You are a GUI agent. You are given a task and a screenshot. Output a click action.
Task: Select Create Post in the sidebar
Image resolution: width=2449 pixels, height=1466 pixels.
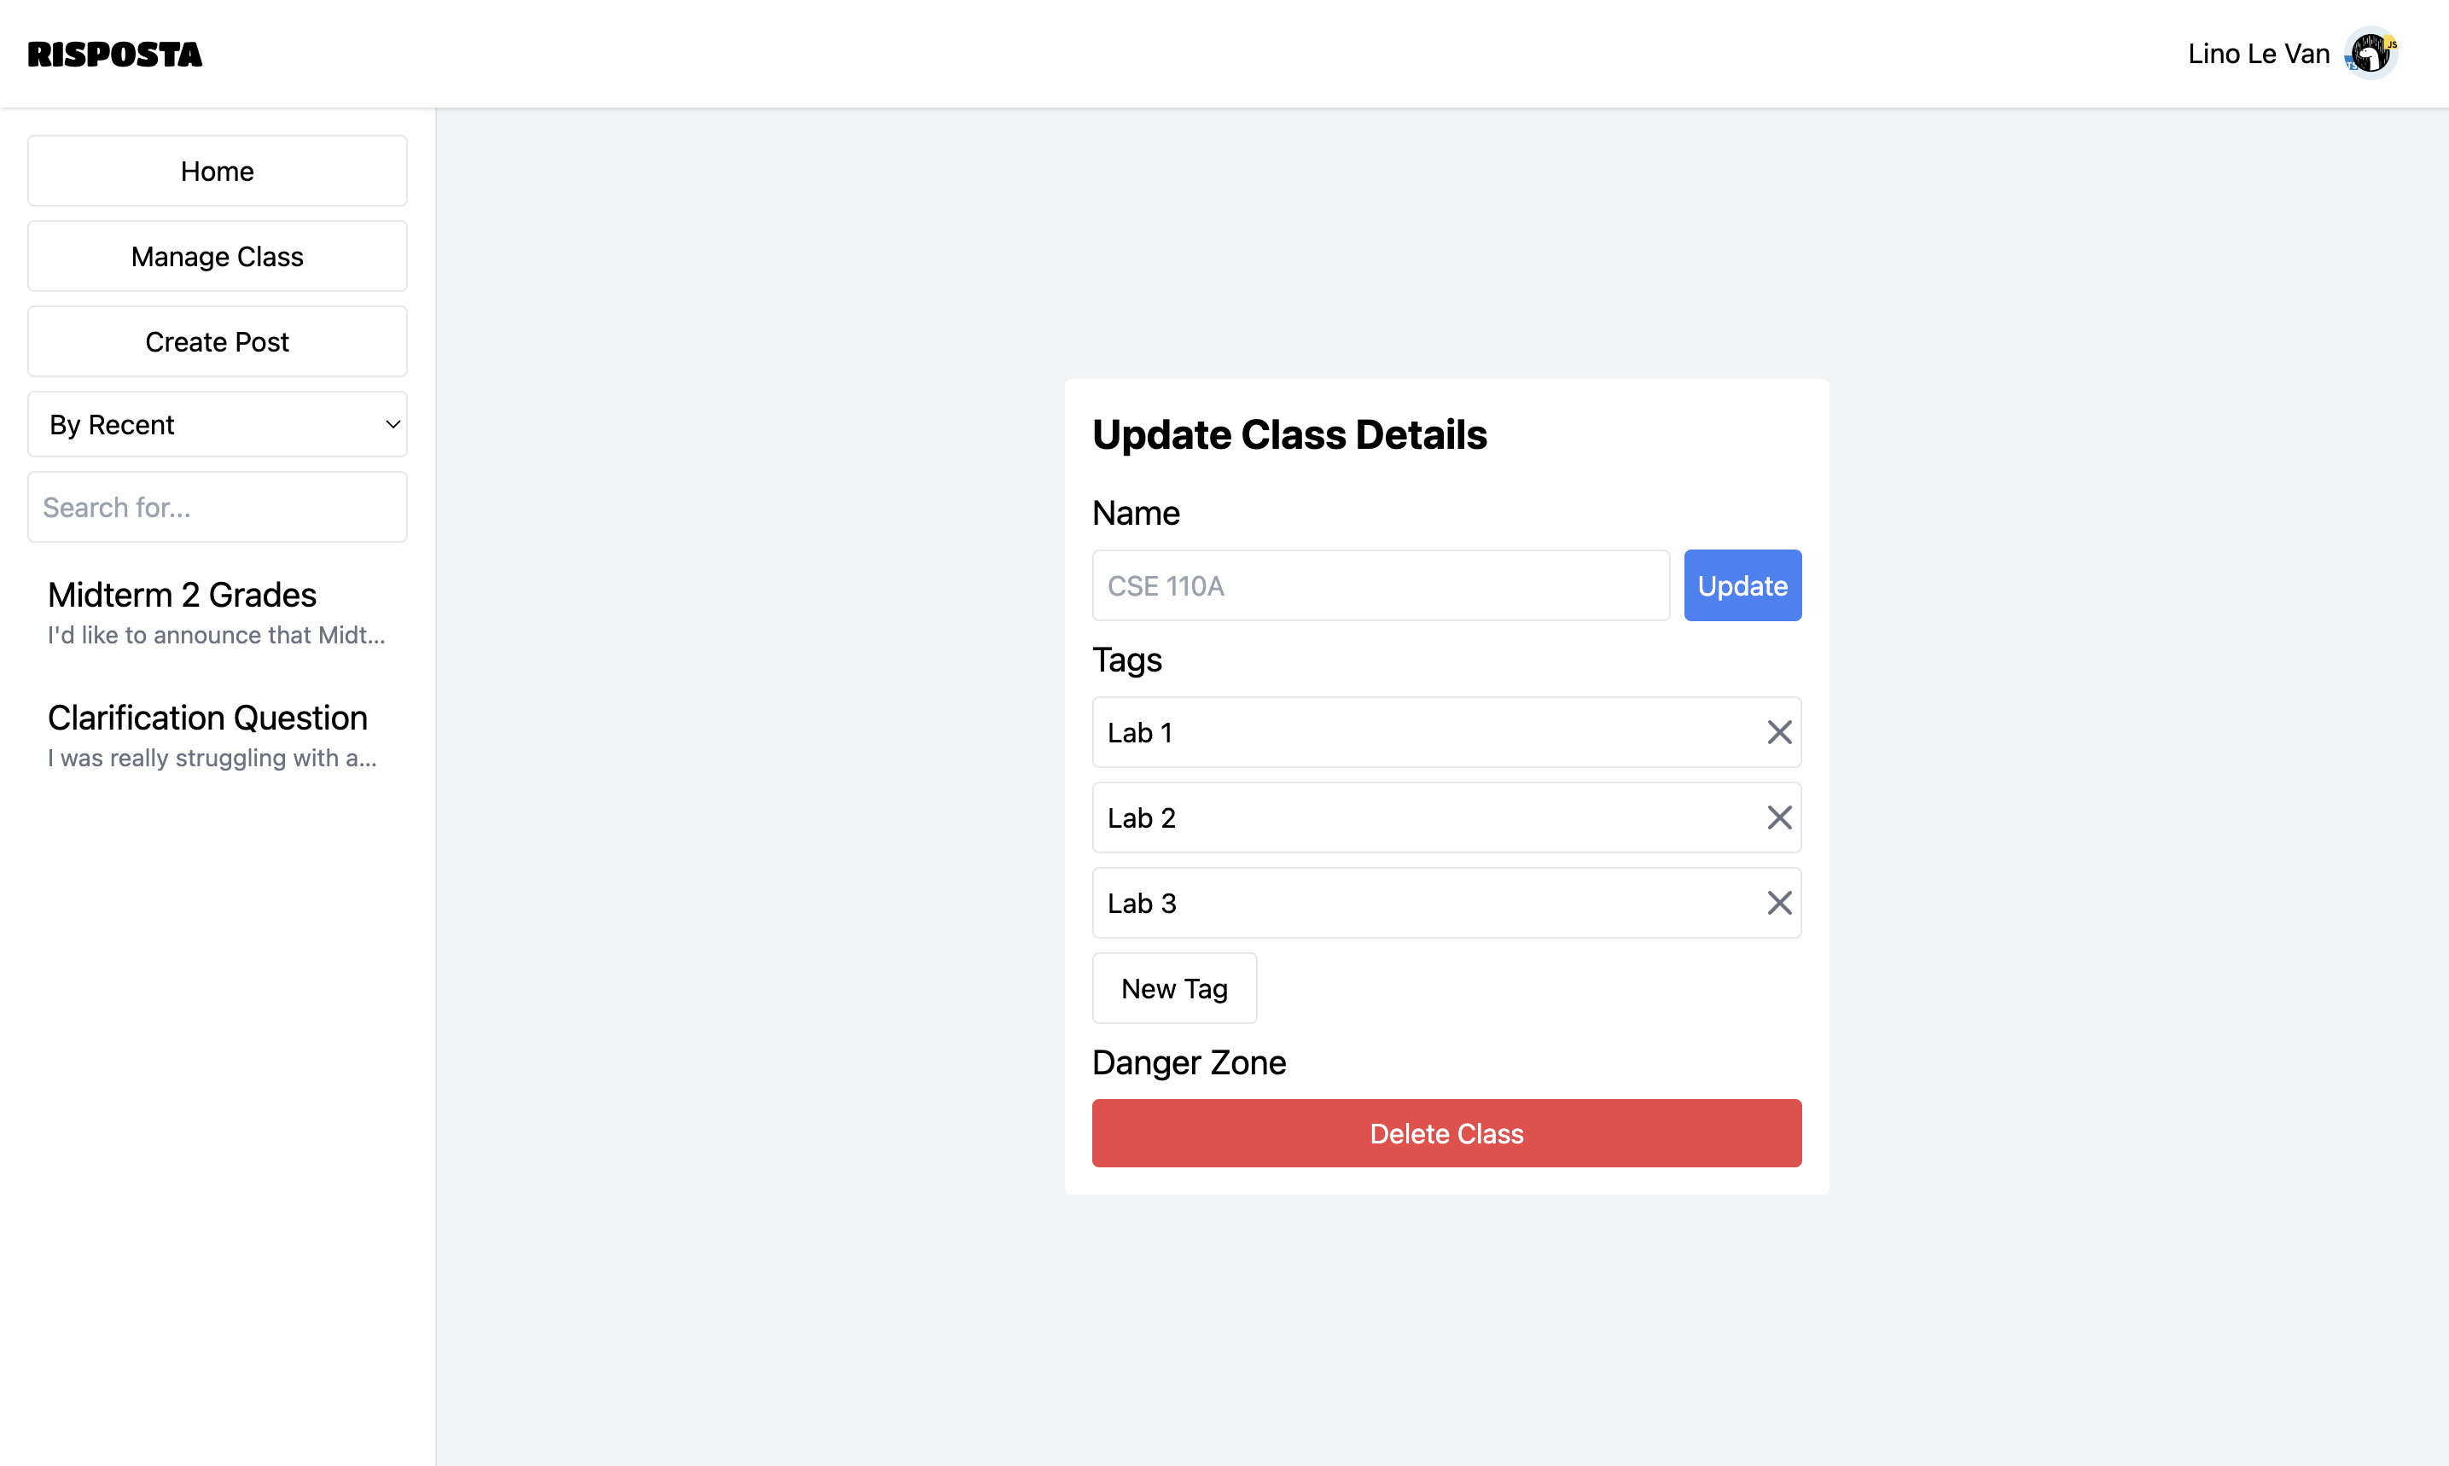click(217, 342)
